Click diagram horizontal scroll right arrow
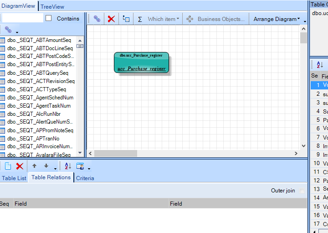This screenshot has height=233, width=328. [296, 154]
